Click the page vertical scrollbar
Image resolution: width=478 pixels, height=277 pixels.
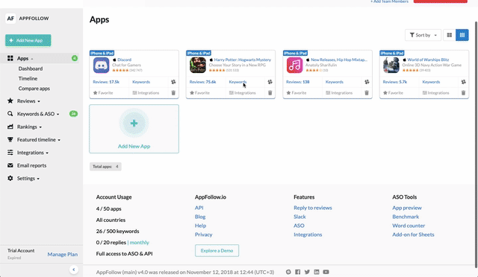click(476, 144)
